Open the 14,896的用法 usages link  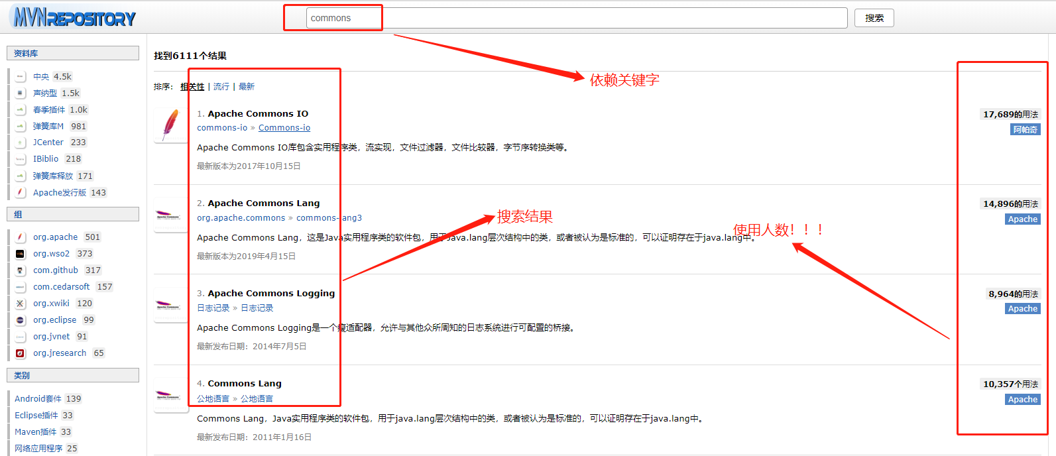1010,204
